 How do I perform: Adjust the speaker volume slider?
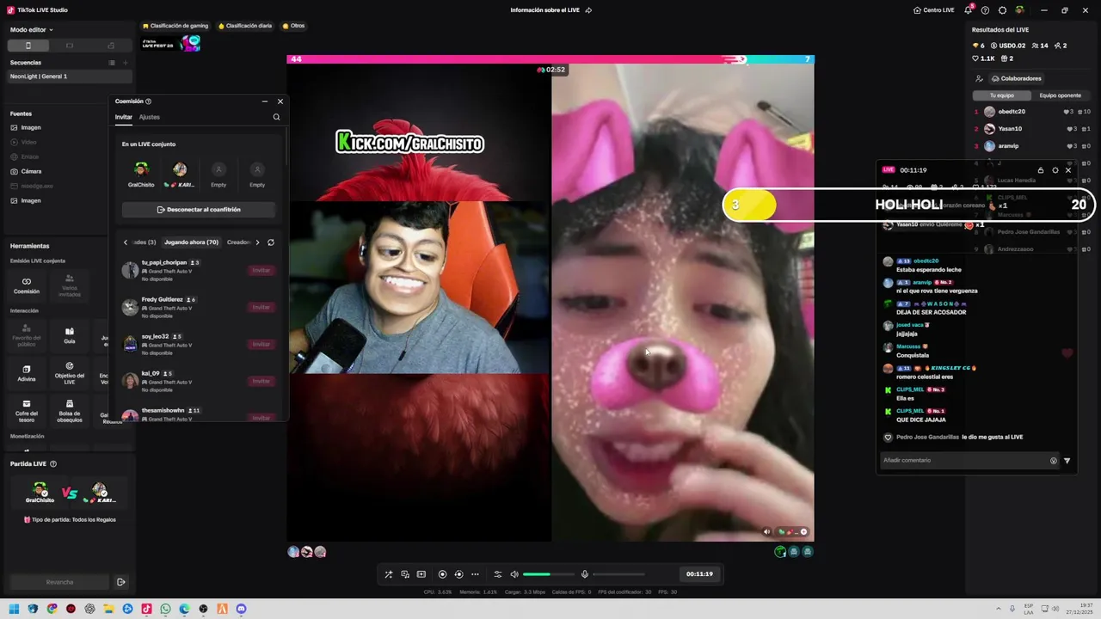point(548,574)
